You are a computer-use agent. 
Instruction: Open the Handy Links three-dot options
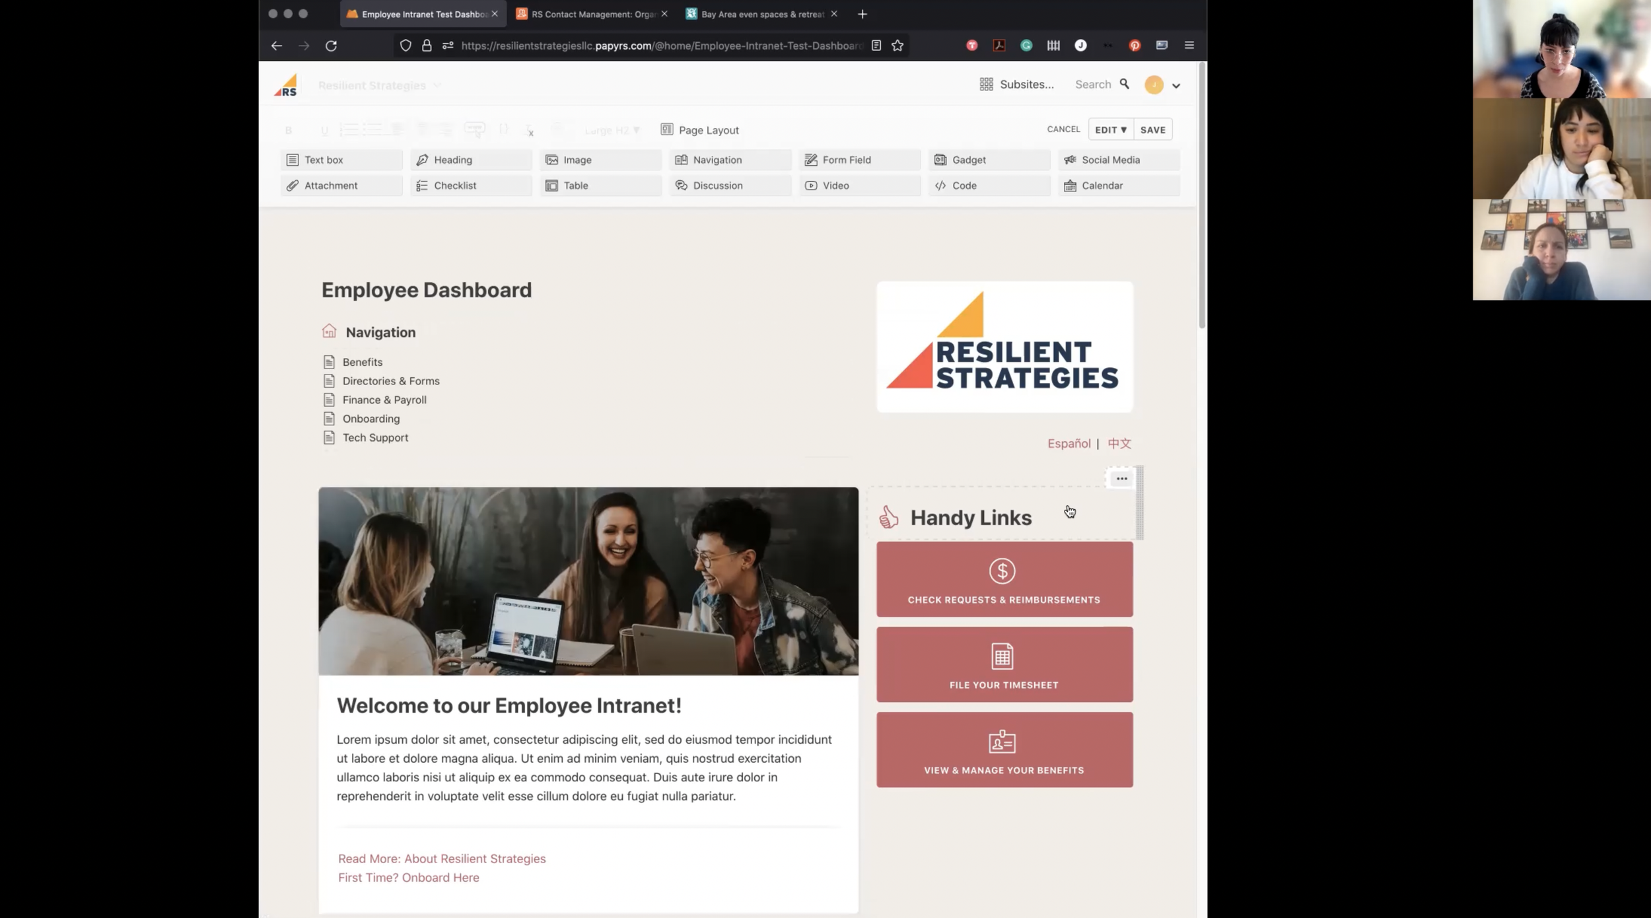click(1121, 479)
